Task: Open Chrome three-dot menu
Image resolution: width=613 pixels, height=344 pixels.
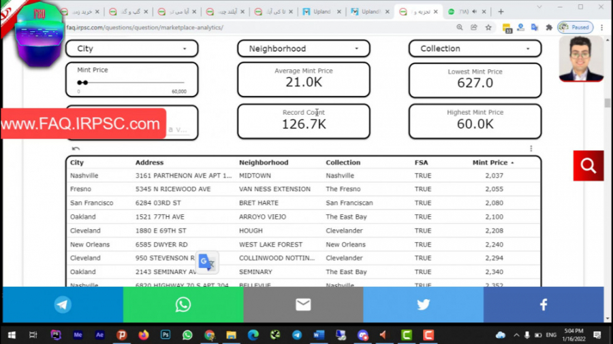Action: [x=602, y=27]
